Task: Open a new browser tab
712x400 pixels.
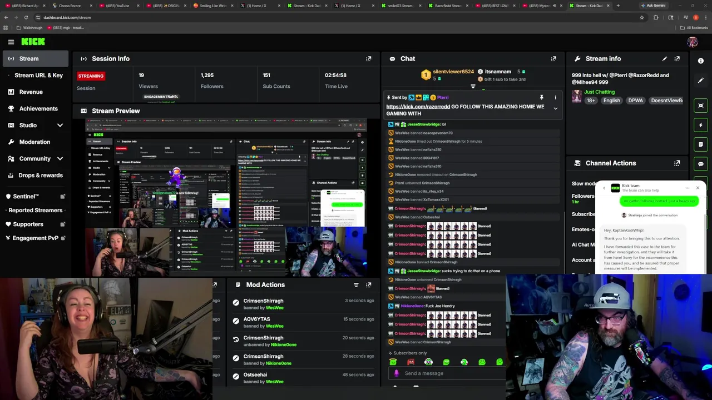Action: (x=617, y=6)
